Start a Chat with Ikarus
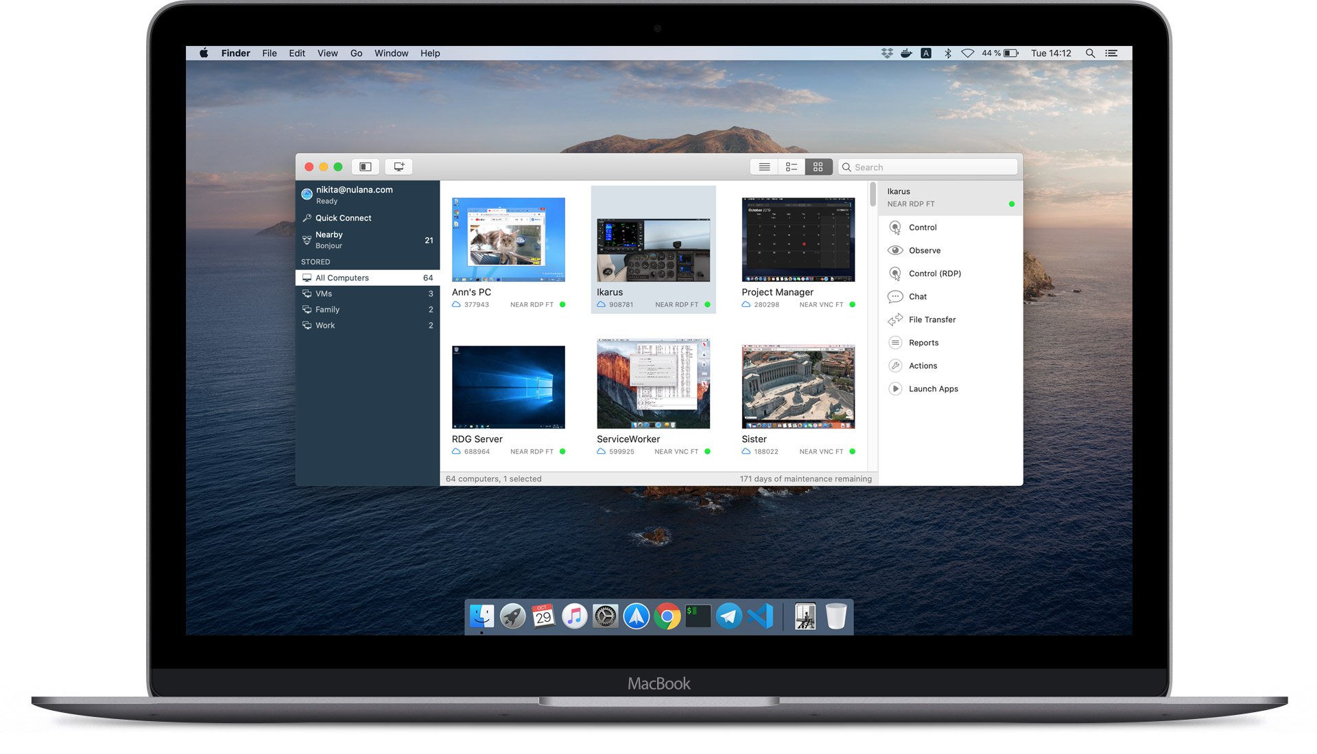The width and height of the screenshot is (1317, 754). [x=916, y=296]
